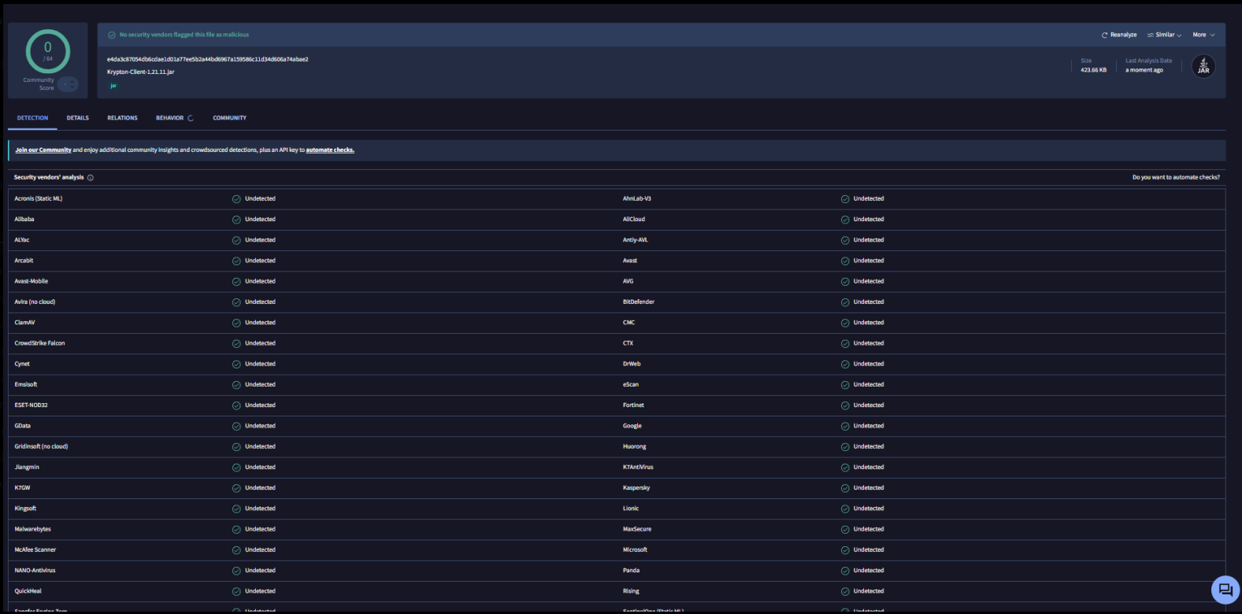Click the Behavior tab loading spinner
Image resolution: width=1242 pixels, height=614 pixels.
pos(191,118)
